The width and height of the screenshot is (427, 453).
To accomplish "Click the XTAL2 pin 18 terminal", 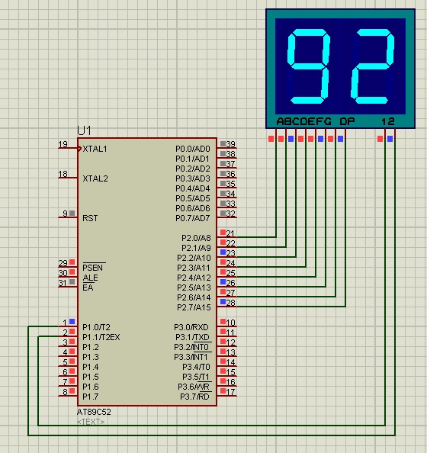I will pyautogui.click(x=68, y=178).
